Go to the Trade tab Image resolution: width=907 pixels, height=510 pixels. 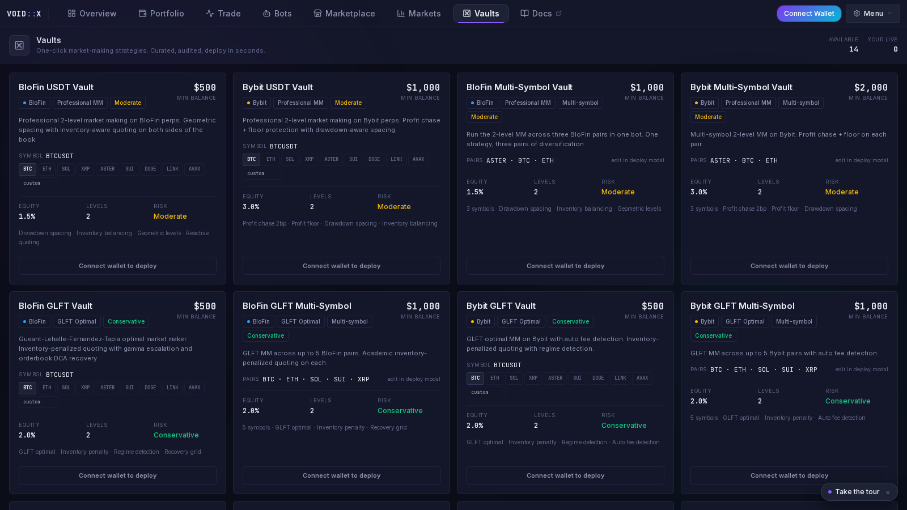coord(223,14)
